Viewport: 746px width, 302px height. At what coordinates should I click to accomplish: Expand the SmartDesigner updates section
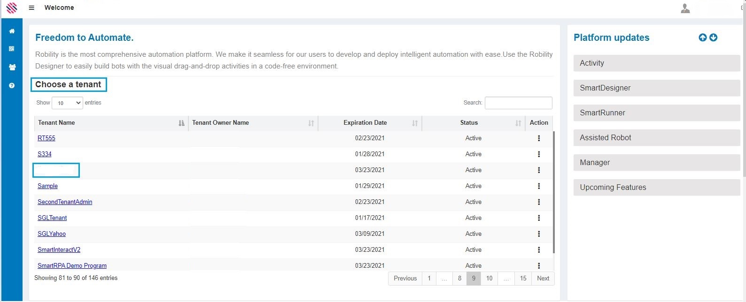coord(656,88)
